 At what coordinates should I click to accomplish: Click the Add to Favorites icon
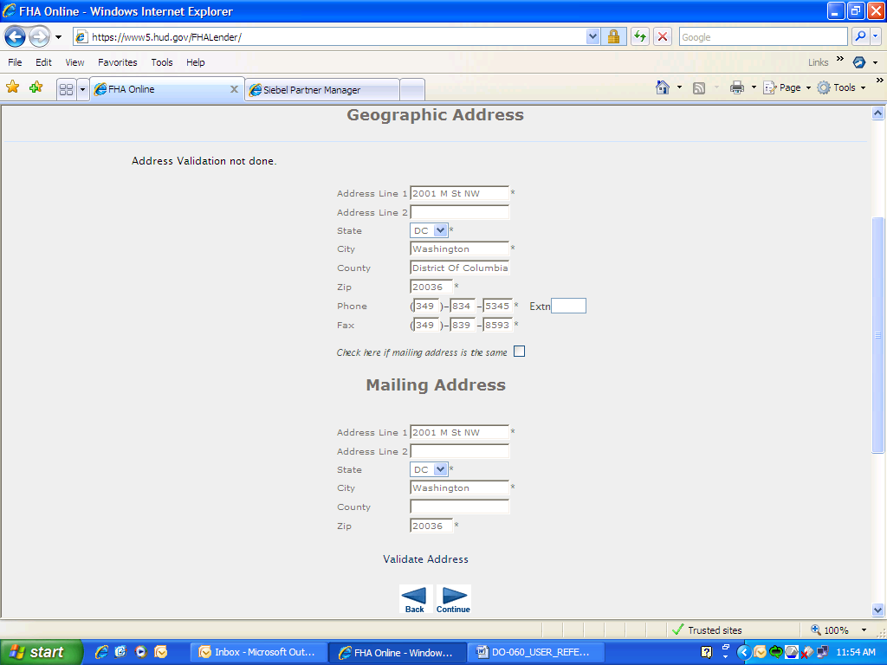[36, 87]
